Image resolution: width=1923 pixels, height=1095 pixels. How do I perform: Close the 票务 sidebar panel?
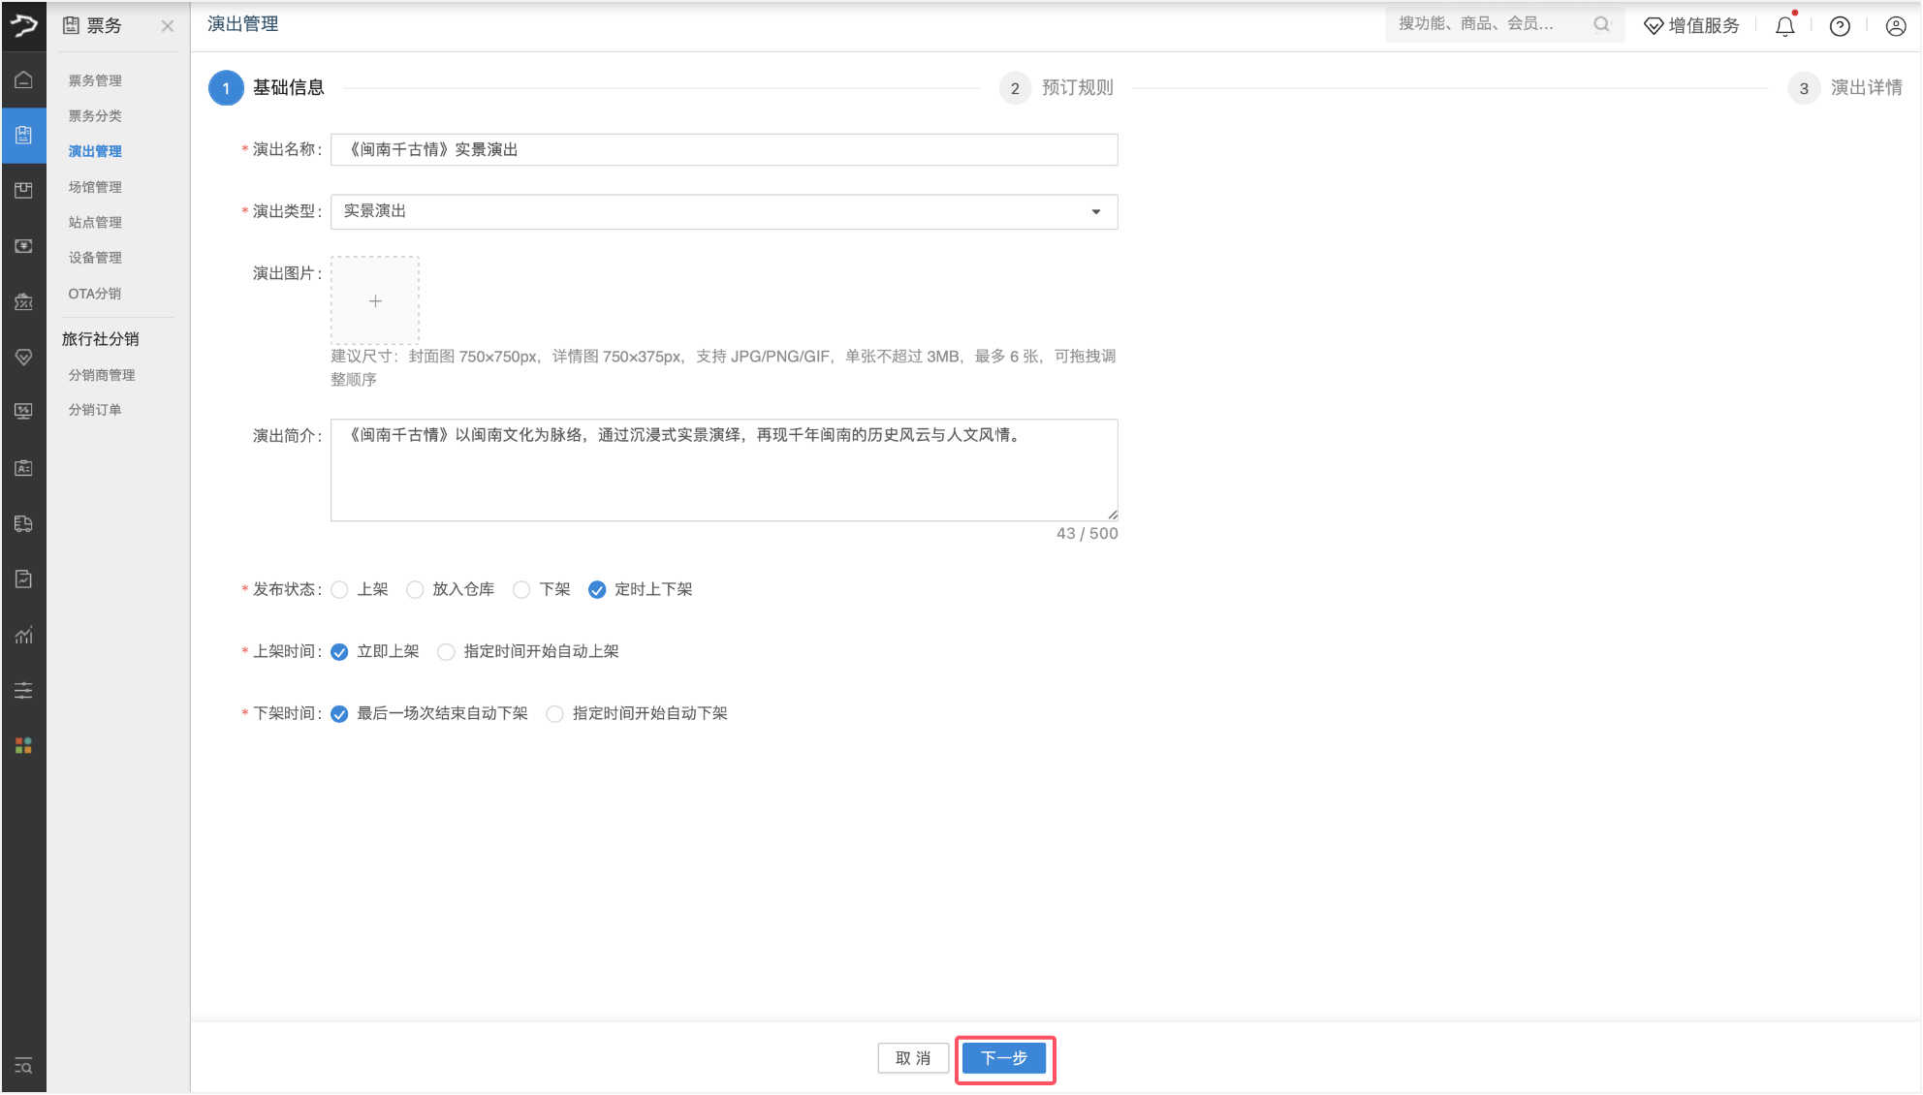click(168, 26)
